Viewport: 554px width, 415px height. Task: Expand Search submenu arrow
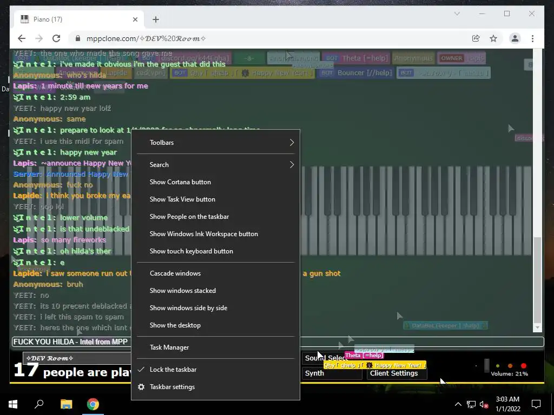292,165
